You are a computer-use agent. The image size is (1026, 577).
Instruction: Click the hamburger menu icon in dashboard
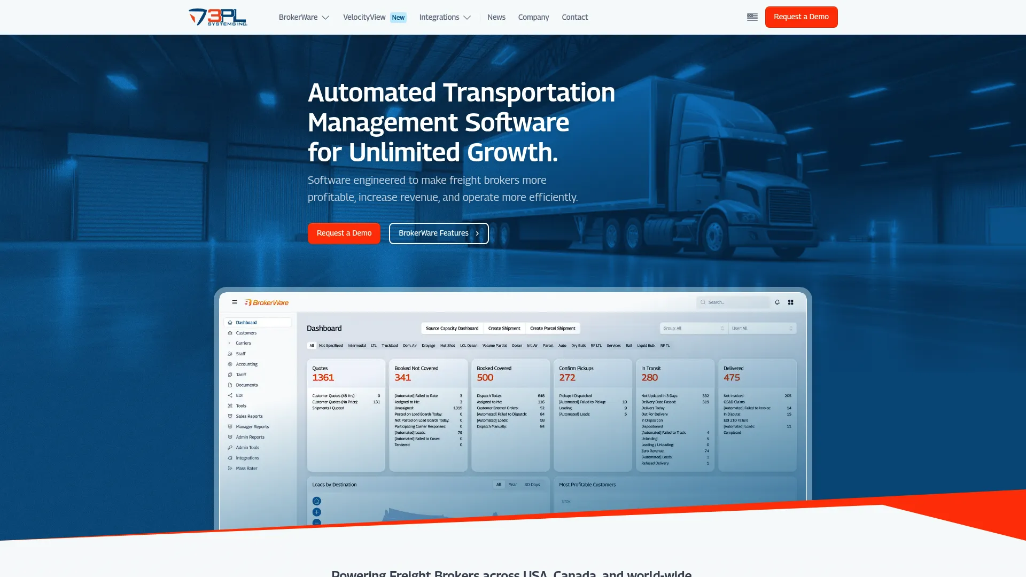click(235, 302)
